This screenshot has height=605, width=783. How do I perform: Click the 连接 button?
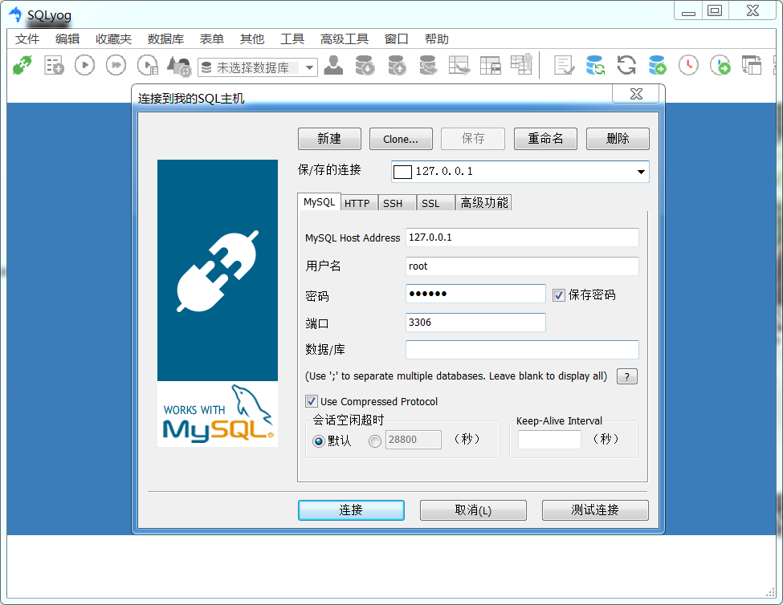[x=351, y=510]
